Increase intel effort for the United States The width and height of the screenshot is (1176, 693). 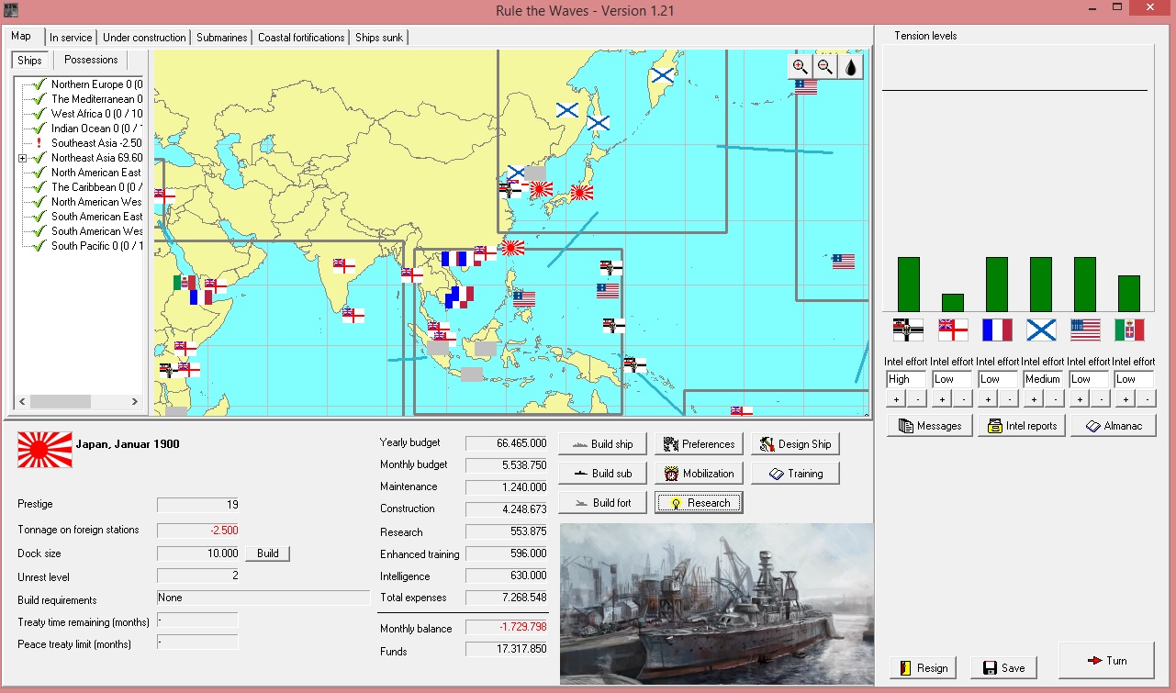(x=1079, y=399)
